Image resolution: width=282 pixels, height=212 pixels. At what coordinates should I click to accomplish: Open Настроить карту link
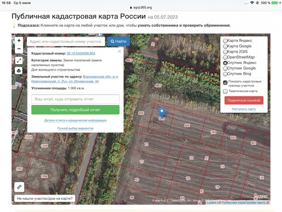[244, 109]
